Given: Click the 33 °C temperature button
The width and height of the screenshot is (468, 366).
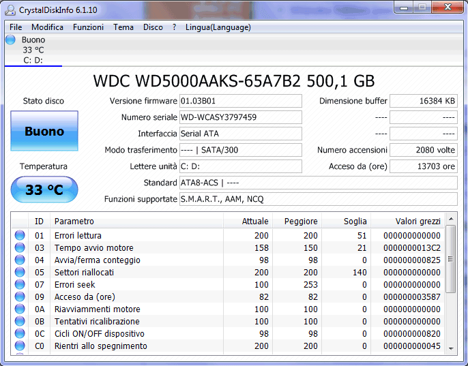Looking at the screenshot, I should click(x=44, y=189).
